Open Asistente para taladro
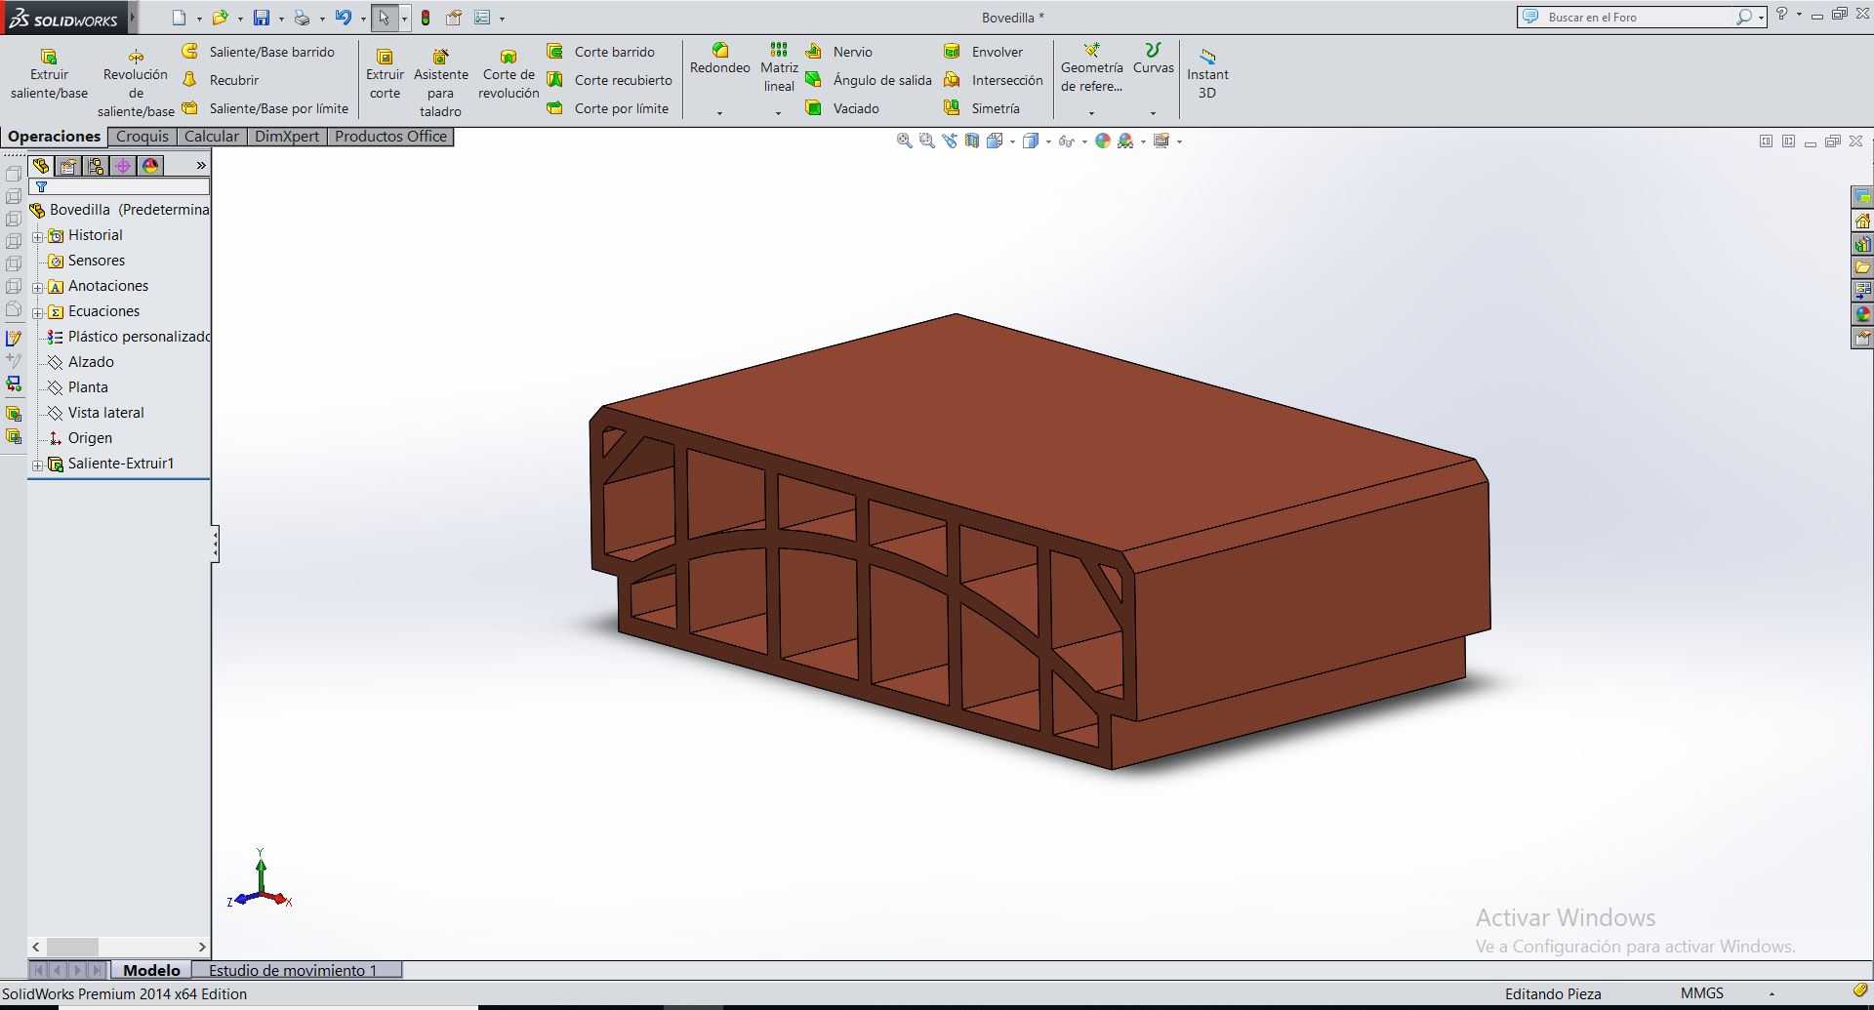The height and width of the screenshot is (1010, 1874). 440,83
